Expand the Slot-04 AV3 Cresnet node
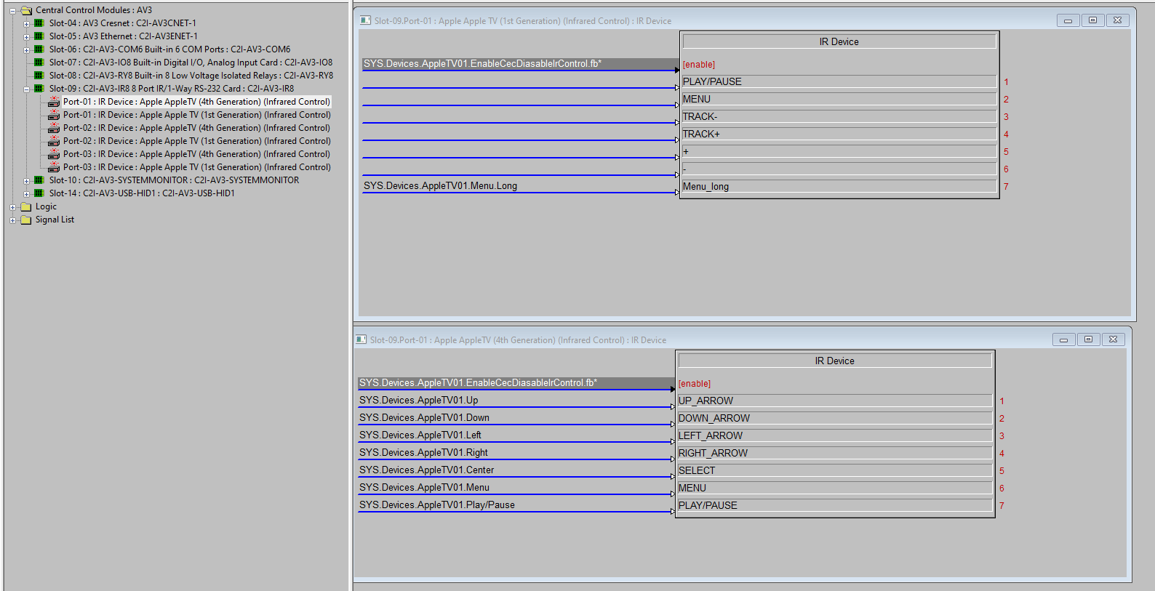1155x591 pixels. point(26,24)
